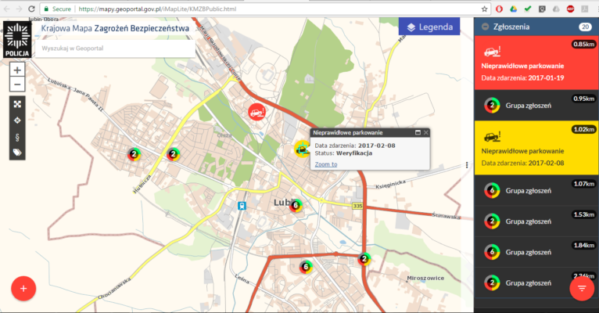The width and height of the screenshot is (599, 313).
Task: Click the green checkmark extension icon
Action: [x=528, y=9]
